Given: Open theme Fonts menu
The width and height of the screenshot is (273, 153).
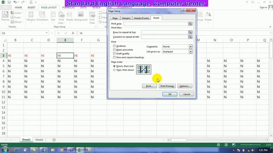Looking at the screenshot, I should click(x=16, y=17).
